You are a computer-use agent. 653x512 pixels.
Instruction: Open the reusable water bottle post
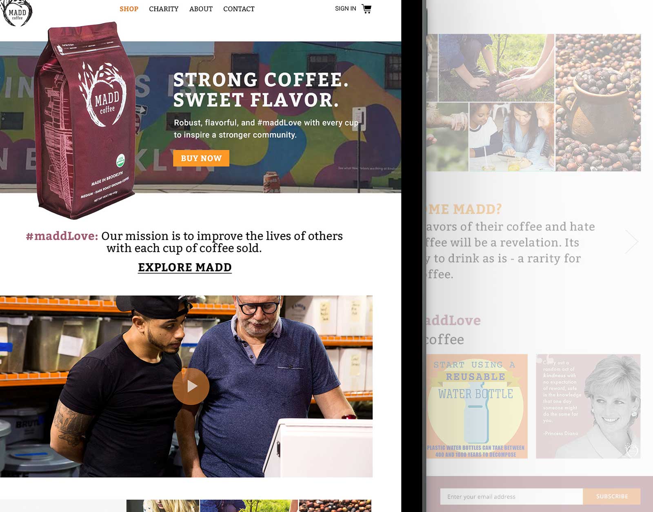pyautogui.click(x=477, y=406)
